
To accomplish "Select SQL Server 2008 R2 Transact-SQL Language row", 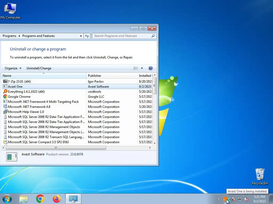I will [x=77, y=137].
